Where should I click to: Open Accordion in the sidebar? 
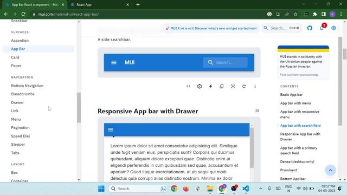coord(20,41)
